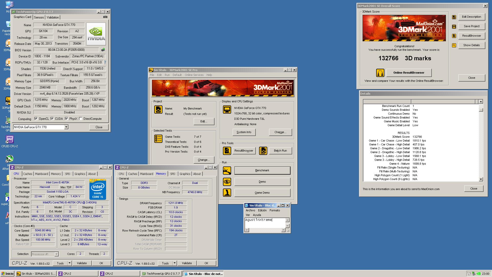This screenshot has width=492, height=277.
Task: Click the Batch Run button
Action: [x=280, y=151]
